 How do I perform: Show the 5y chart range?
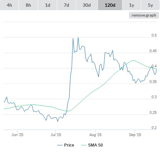(151, 5)
